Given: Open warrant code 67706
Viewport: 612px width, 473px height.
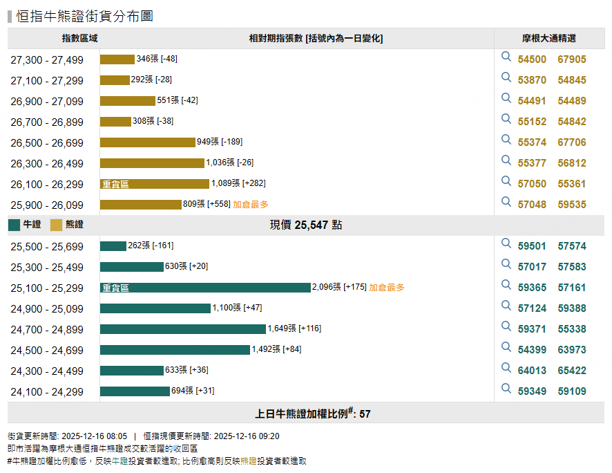Looking at the screenshot, I should coord(572,142).
